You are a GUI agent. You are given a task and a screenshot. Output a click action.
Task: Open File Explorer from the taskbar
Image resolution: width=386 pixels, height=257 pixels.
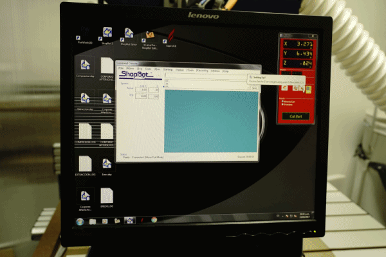(x=93, y=222)
